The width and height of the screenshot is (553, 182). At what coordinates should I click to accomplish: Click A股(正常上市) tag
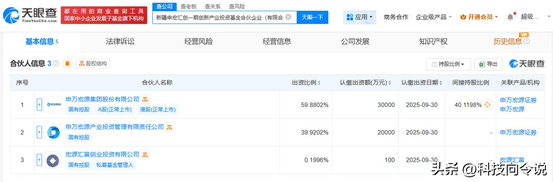[x=114, y=110]
